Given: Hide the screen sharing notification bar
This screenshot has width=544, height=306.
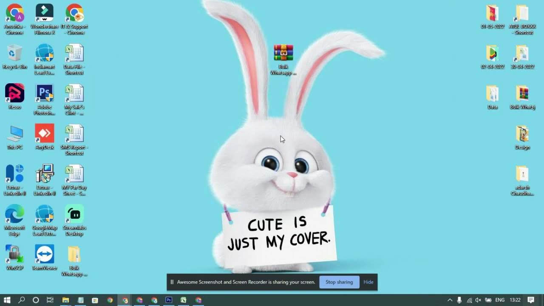Looking at the screenshot, I should point(368,282).
